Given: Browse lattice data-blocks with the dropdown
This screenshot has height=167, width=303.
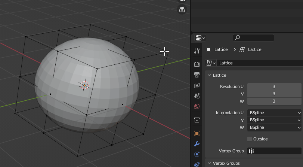Looking at the screenshot, I should (211, 63).
